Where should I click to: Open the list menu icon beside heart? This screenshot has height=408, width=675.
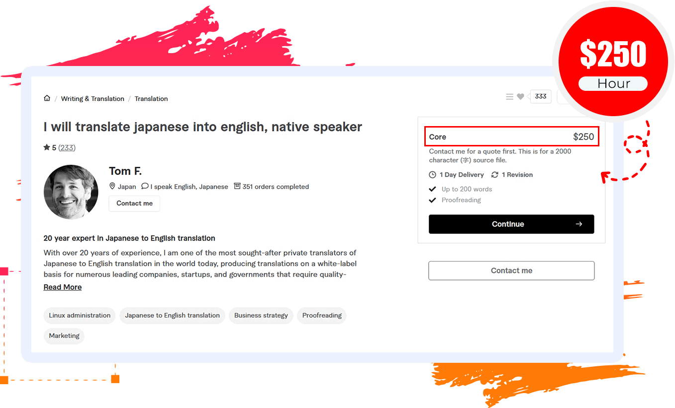click(509, 97)
